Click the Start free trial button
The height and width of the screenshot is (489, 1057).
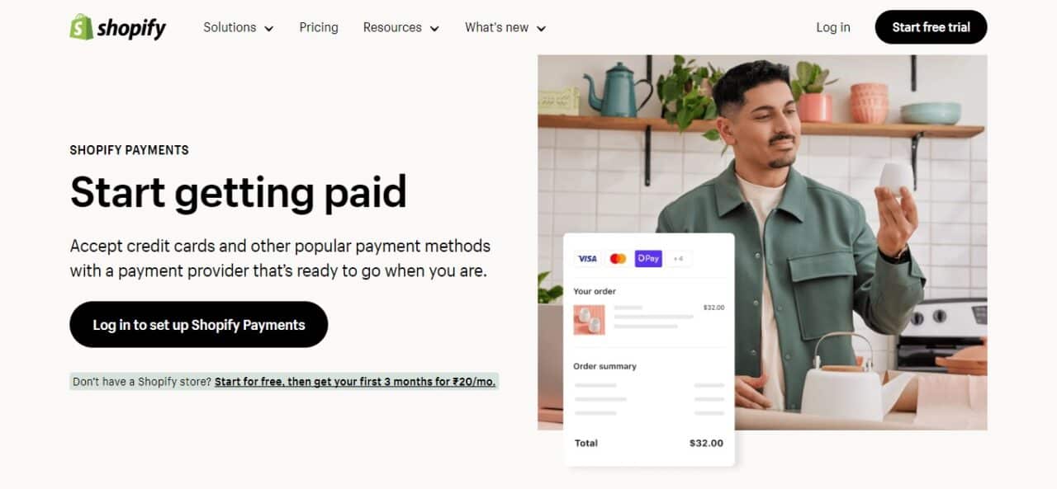pyautogui.click(x=931, y=27)
